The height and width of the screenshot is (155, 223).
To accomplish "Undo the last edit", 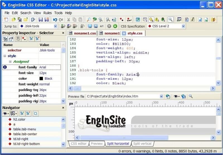I will (55, 19).
